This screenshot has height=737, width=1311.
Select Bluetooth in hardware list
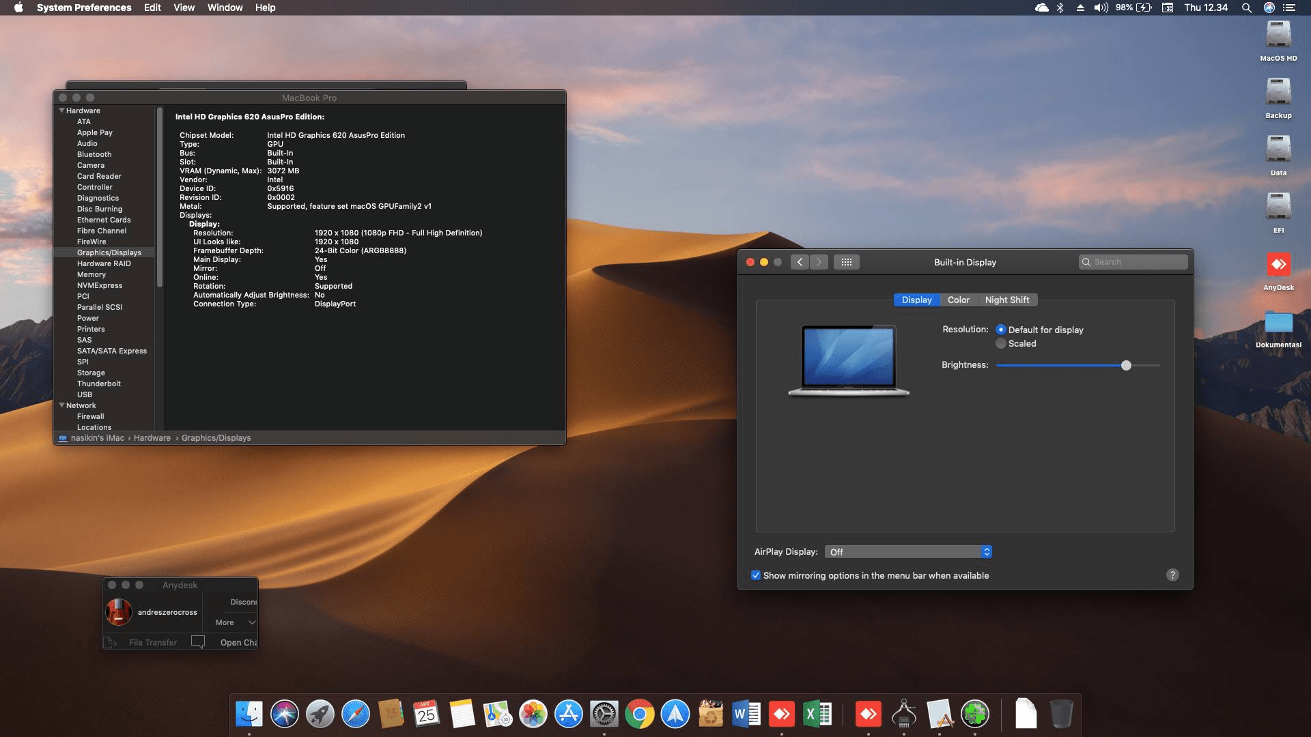pos(94,154)
